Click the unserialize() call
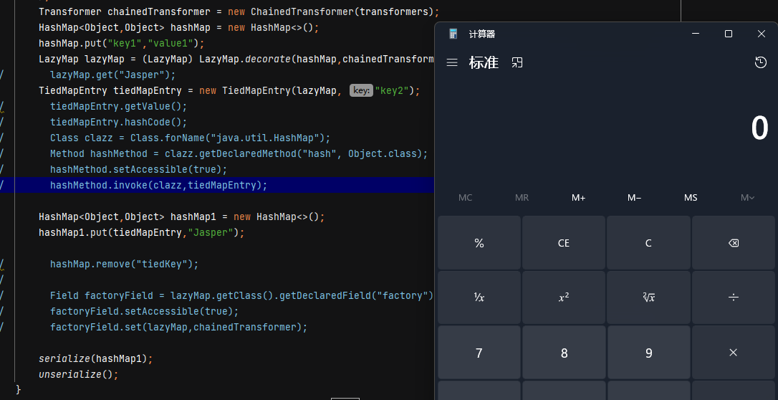The height and width of the screenshot is (400, 778). [x=78, y=374]
